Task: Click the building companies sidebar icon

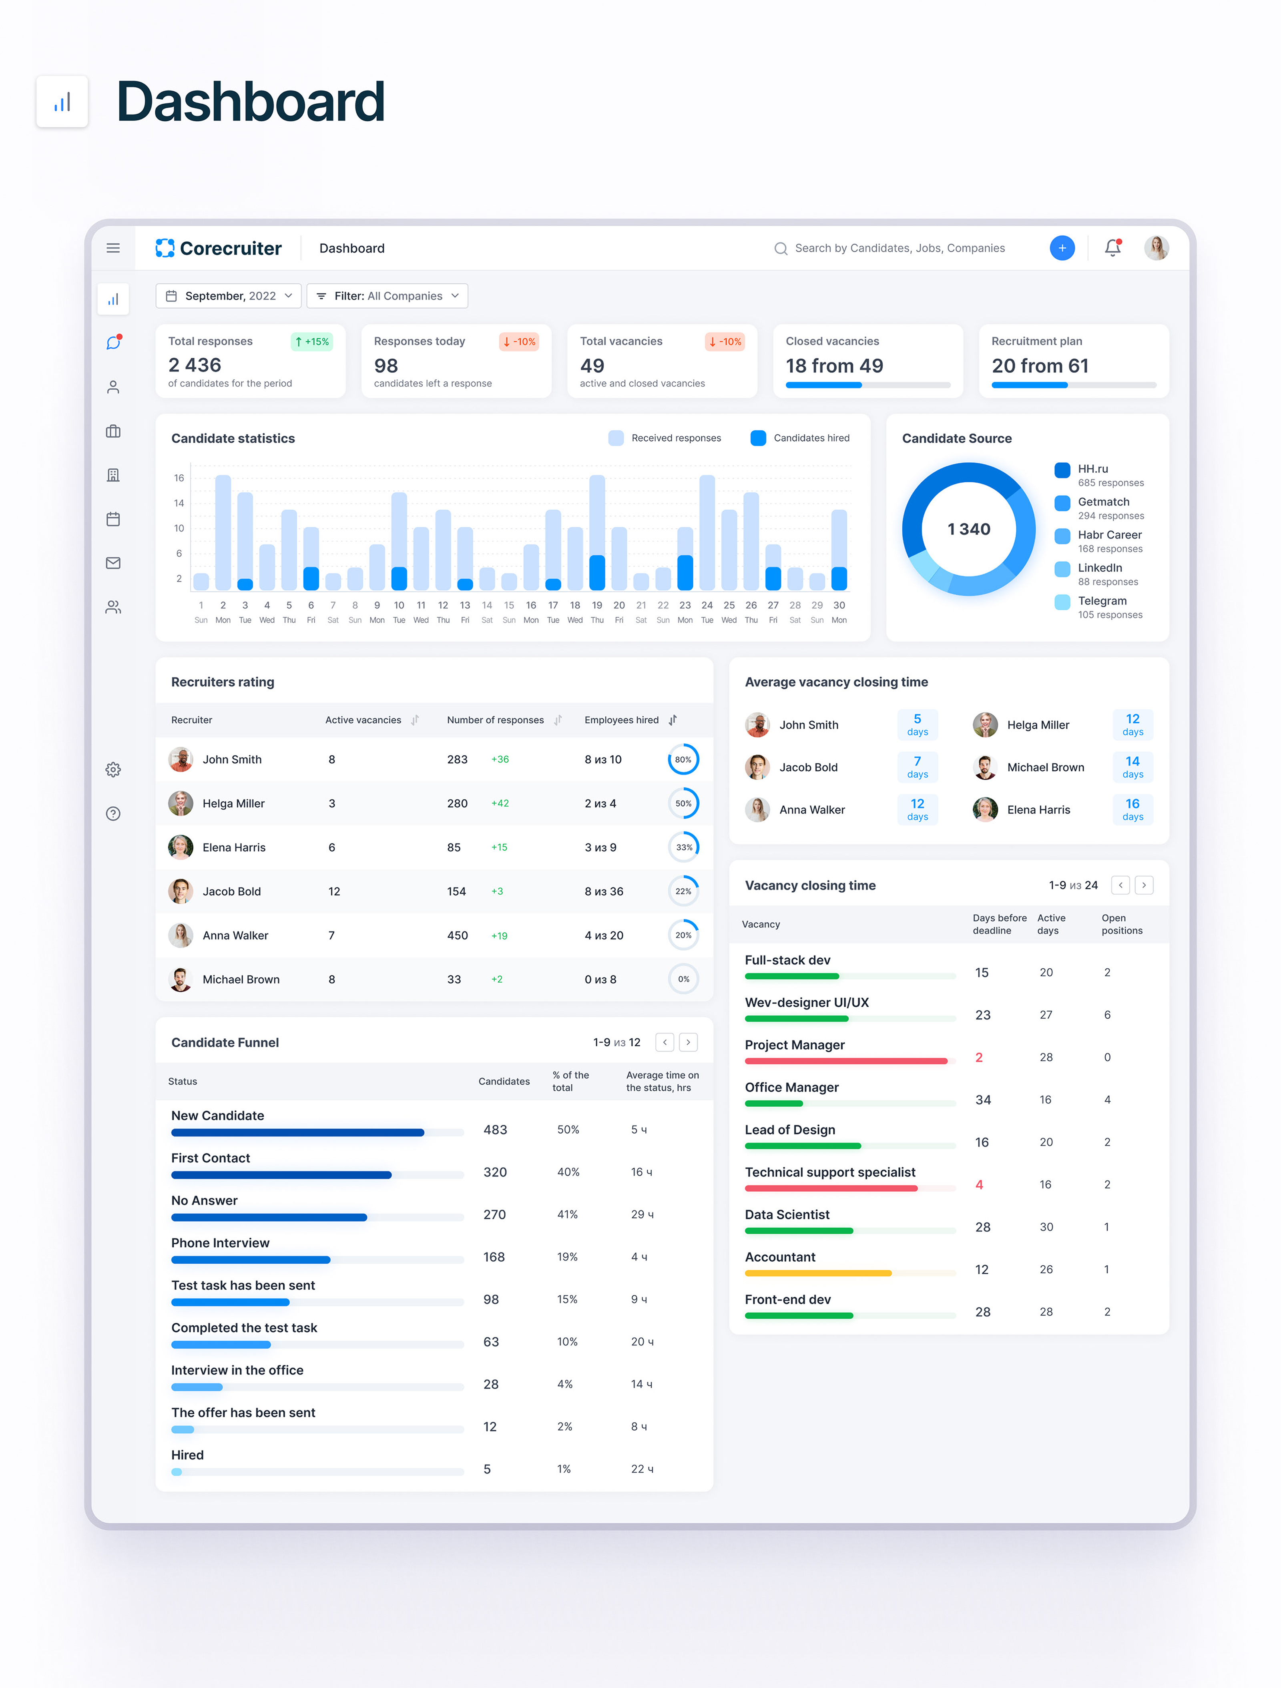Action: click(x=113, y=475)
